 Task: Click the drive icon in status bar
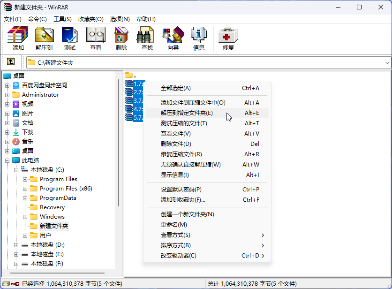[x=6, y=284]
